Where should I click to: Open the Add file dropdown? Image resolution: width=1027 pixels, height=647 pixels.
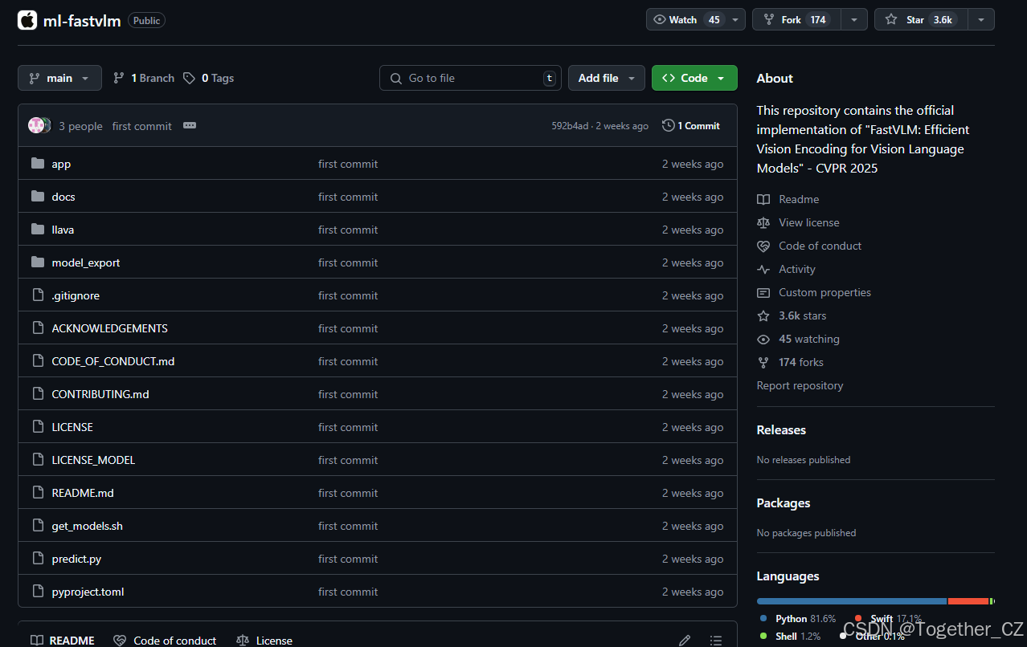click(607, 78)
